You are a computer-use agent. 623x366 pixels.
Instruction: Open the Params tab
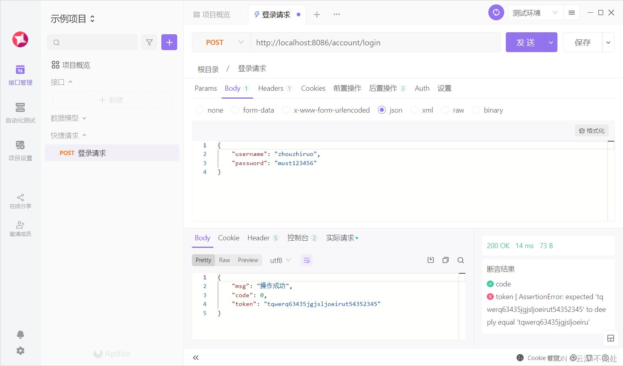[x=206, y=88]
